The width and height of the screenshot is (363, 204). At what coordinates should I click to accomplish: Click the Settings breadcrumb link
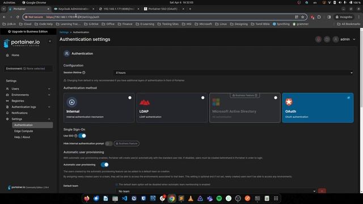tap(64, 32)
